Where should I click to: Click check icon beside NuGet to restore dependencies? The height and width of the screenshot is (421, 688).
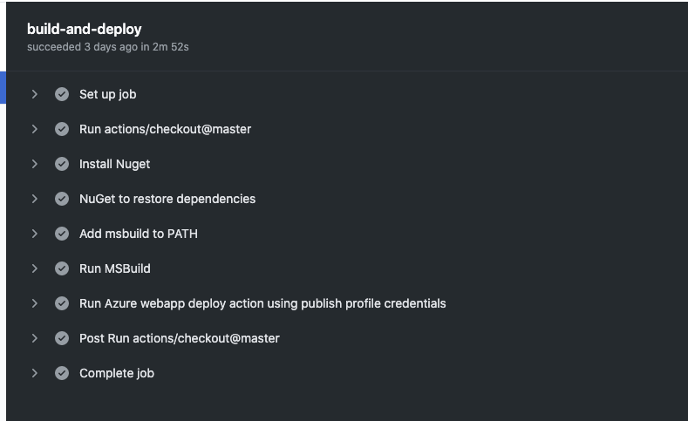(62, 199)
